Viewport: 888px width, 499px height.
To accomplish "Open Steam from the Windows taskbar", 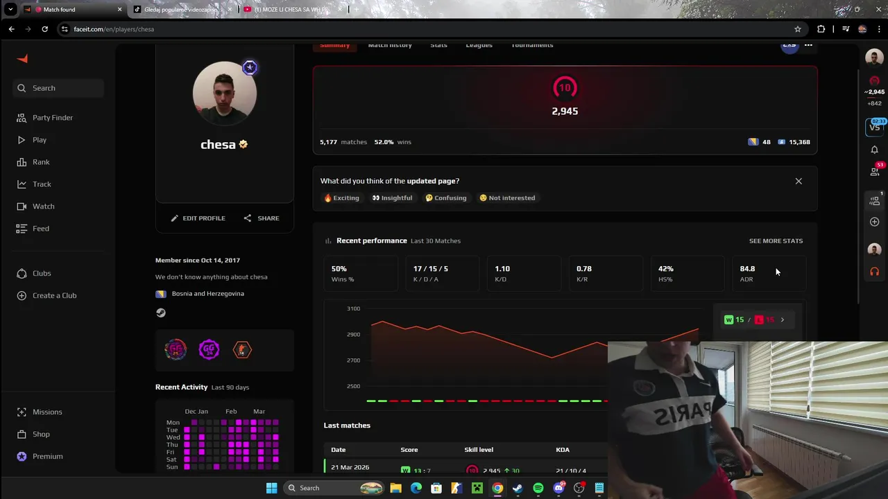I will click(518, 488).
